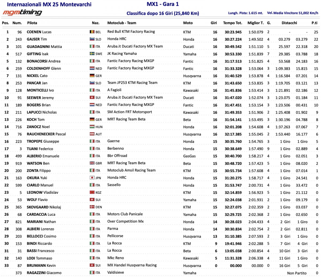Click the Italian flag in GUADAGNINI Mattia's row

pyautogui.click(x=92, y=47)
